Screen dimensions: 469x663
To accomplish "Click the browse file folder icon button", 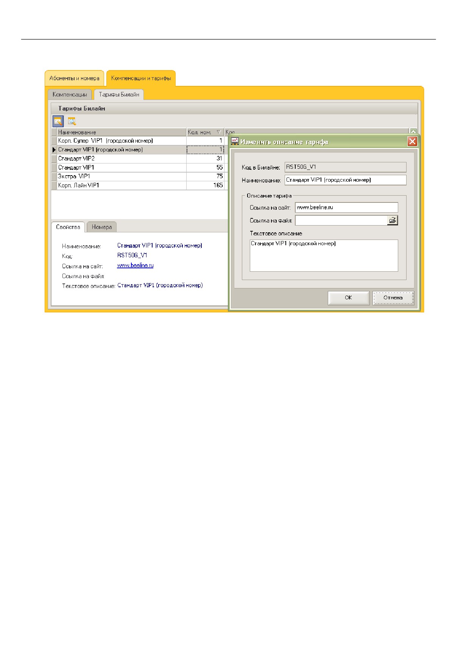I will pyautogui.click(x=393, y=220).
